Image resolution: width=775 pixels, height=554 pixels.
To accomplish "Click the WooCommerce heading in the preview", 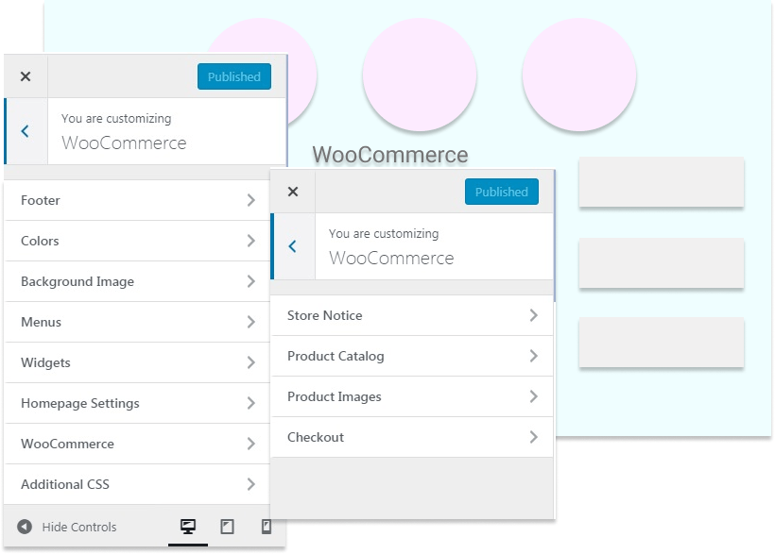I will click(x=390, y=155).
